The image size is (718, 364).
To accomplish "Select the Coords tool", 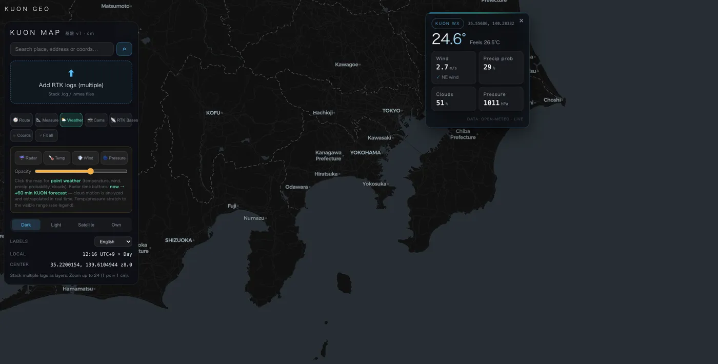I will point(22,135).
